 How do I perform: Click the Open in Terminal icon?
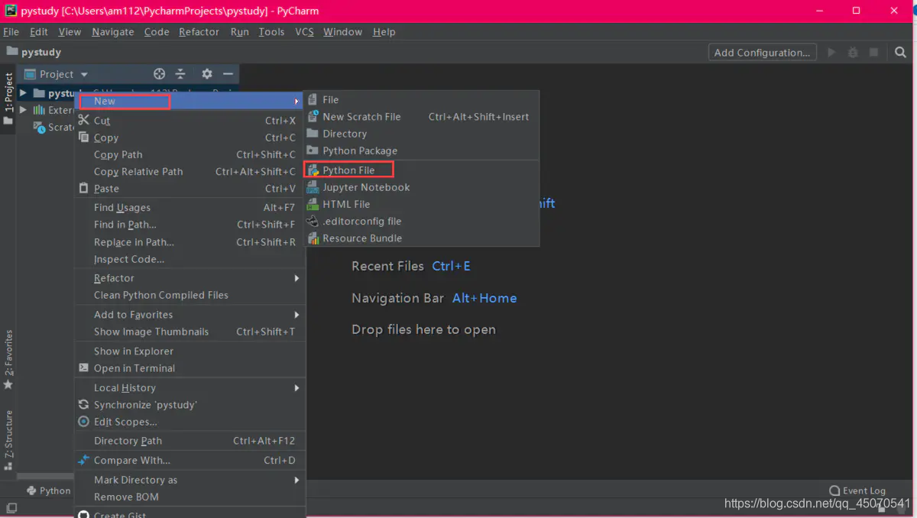pyautogui.click(x=84, y=367)
